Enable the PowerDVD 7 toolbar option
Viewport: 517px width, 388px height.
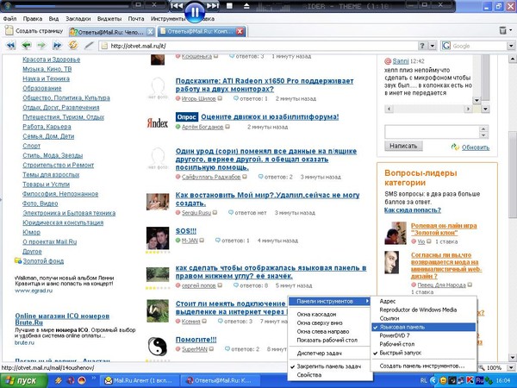(423, 335)
